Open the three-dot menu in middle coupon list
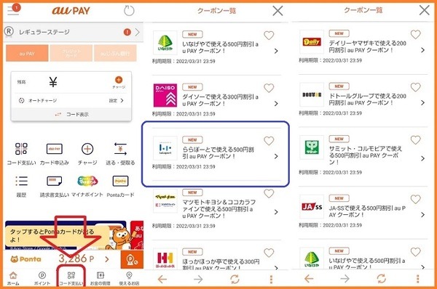The width and height of the screenshot is (437, 289). coord(271,280)
